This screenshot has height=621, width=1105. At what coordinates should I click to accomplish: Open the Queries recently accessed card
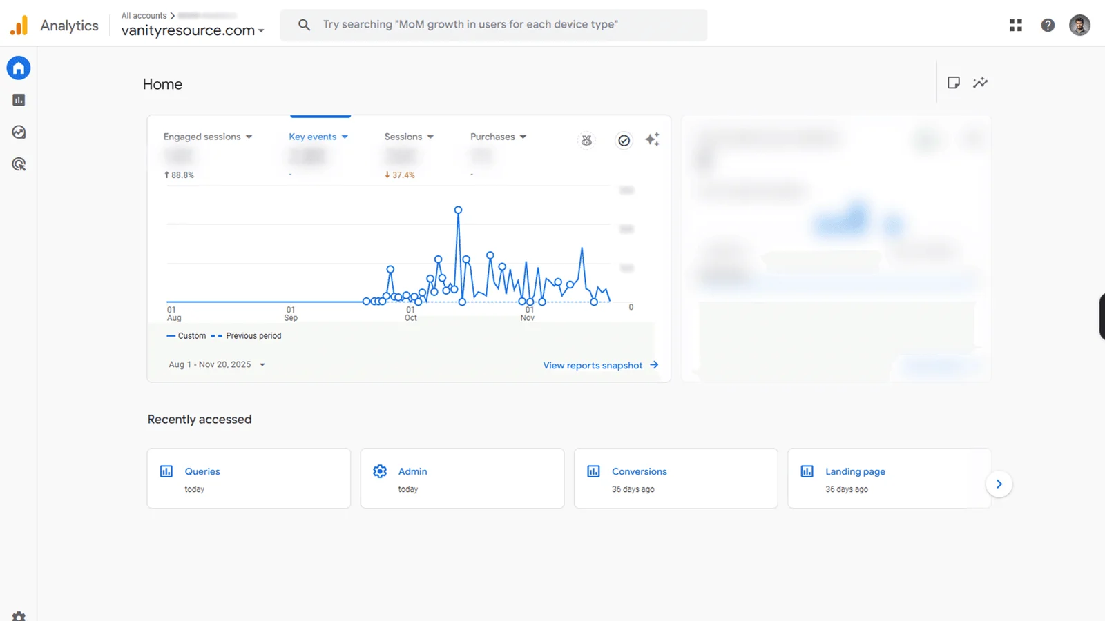click(x=249, y=478)
